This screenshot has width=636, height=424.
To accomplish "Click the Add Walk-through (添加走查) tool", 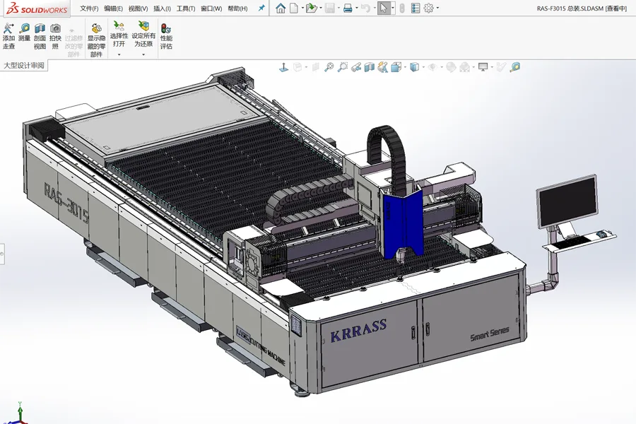I will pyautogui.click(x=8, y=37).
